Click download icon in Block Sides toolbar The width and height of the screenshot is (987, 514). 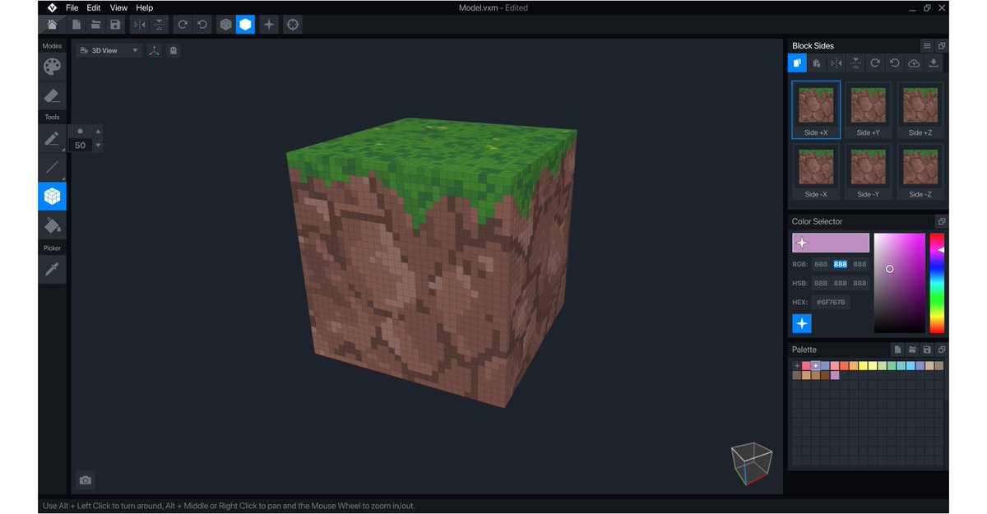pos(934,63)
